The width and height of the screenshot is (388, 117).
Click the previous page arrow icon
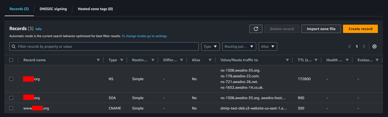coord(350,46)
